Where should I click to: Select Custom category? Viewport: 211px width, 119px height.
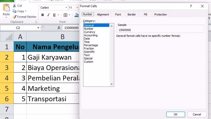pyautogui.click(x=96, y=62)
